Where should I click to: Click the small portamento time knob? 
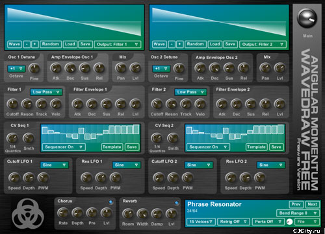(x=289, y=222)
